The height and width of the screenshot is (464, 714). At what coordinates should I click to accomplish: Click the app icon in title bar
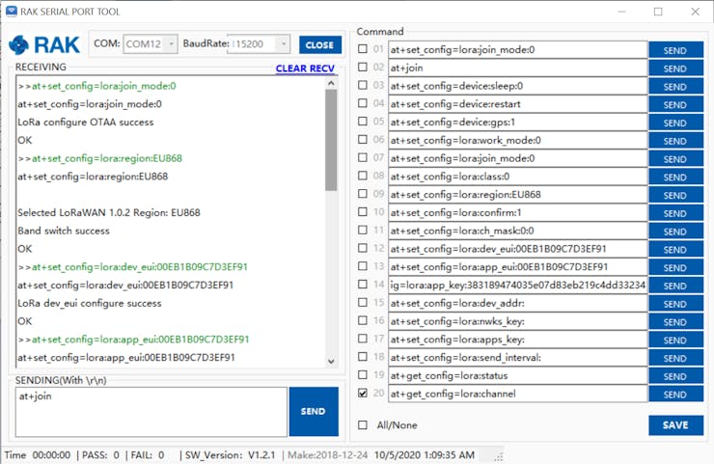12,12
